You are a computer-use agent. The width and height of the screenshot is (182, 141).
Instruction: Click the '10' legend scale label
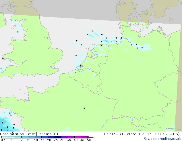36,140
